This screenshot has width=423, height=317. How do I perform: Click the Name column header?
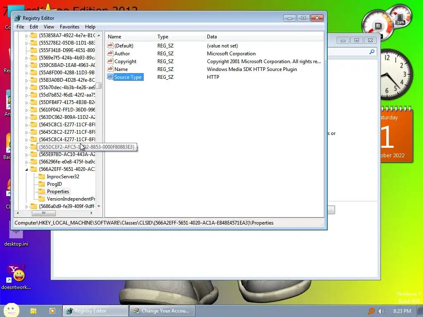tap(130, 37)
